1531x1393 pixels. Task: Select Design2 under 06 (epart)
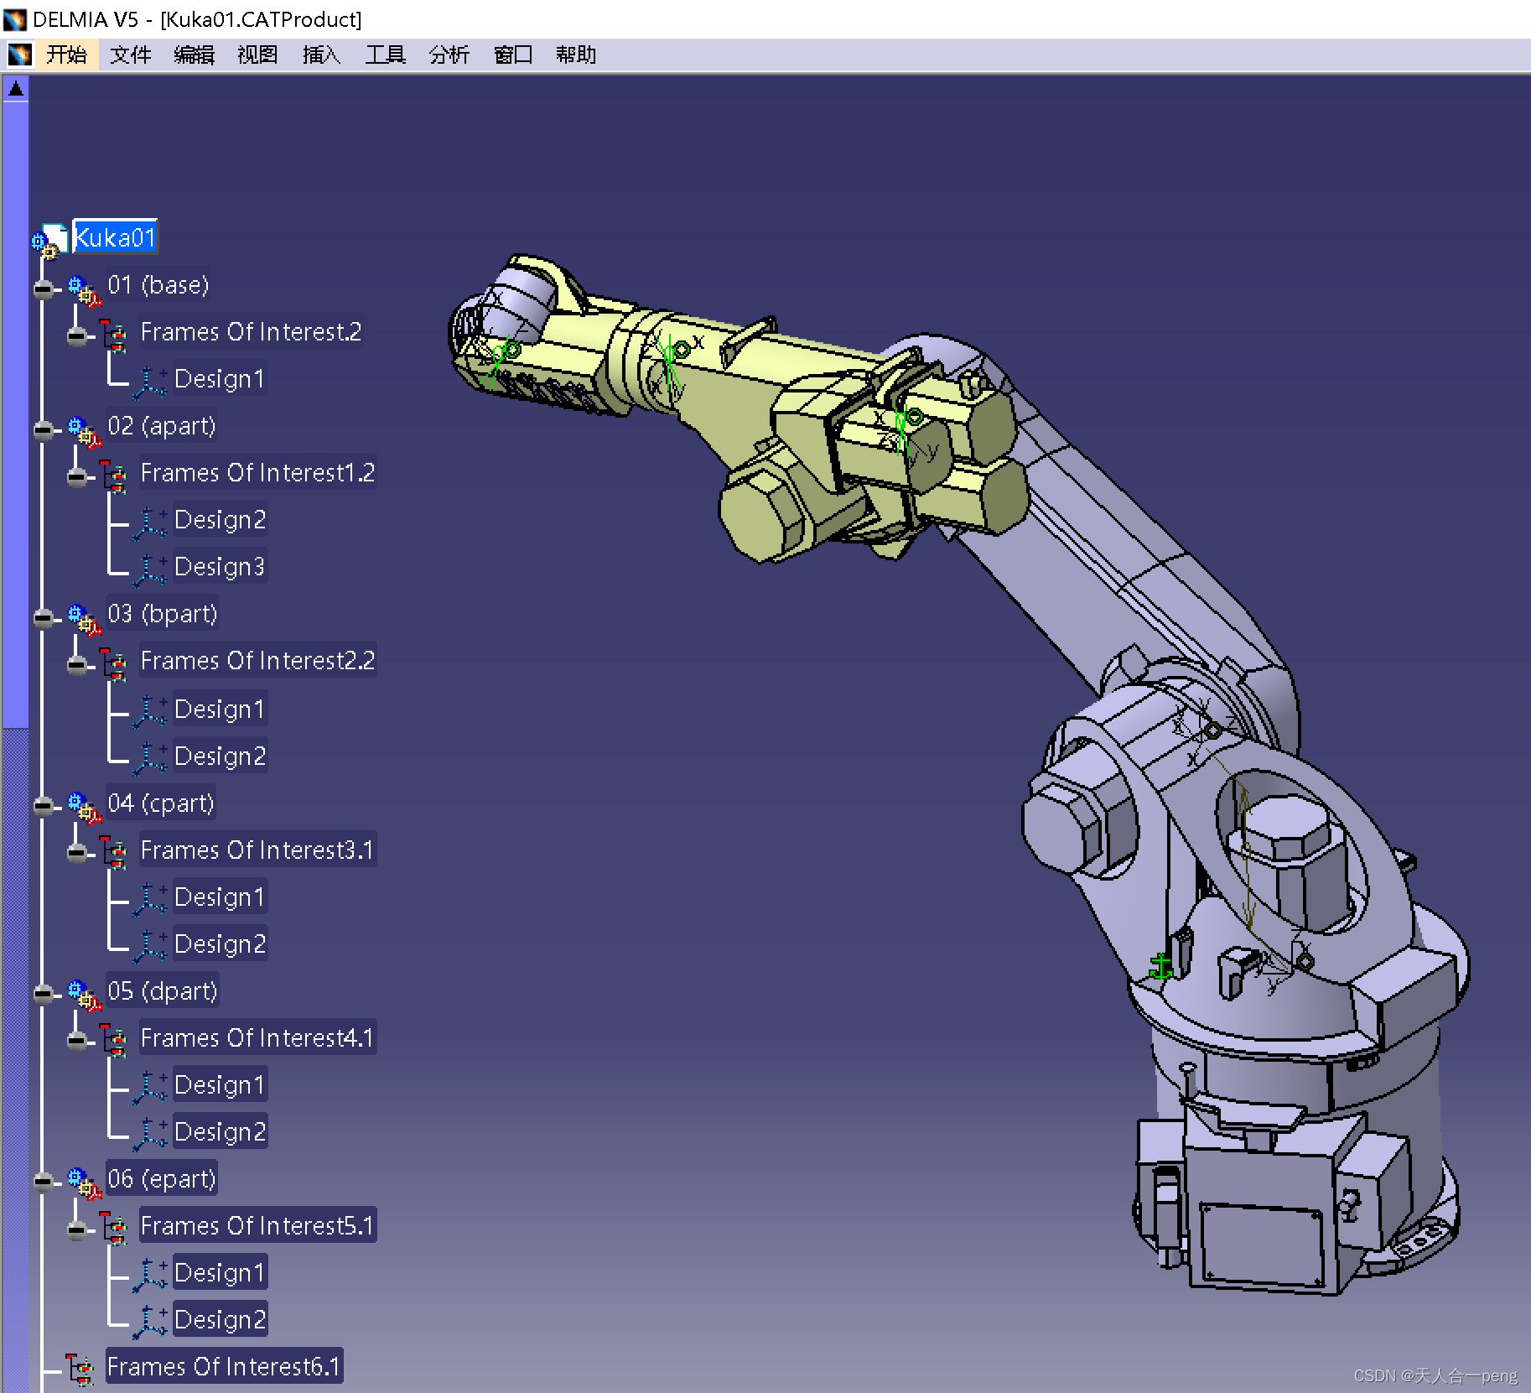point(220,1320)
